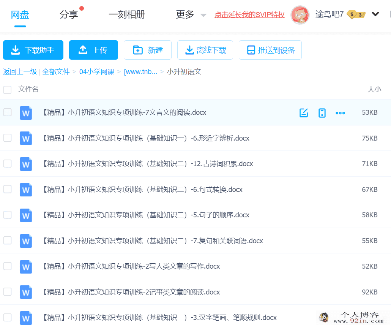This screenshot has width=391, height=326.
Task: Switch to the 网盘 tab
Action: [20, 15]
